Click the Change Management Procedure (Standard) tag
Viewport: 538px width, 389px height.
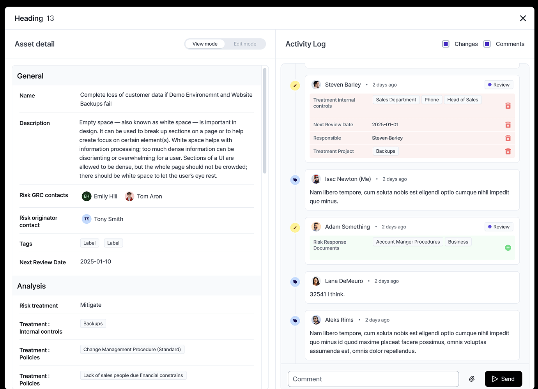pyautogui.click(x=132, y=349)
